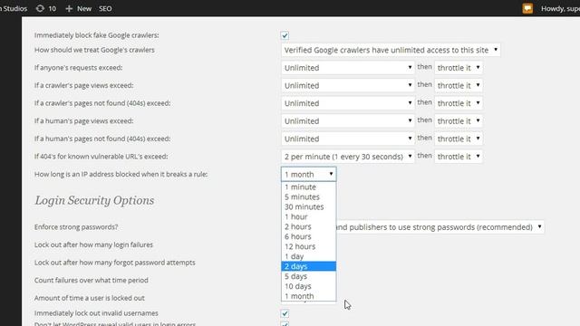This screenshot has width=580, height=326.
Task: Open action dropdown for crawler's 404s
Action: tap(459, 103)
